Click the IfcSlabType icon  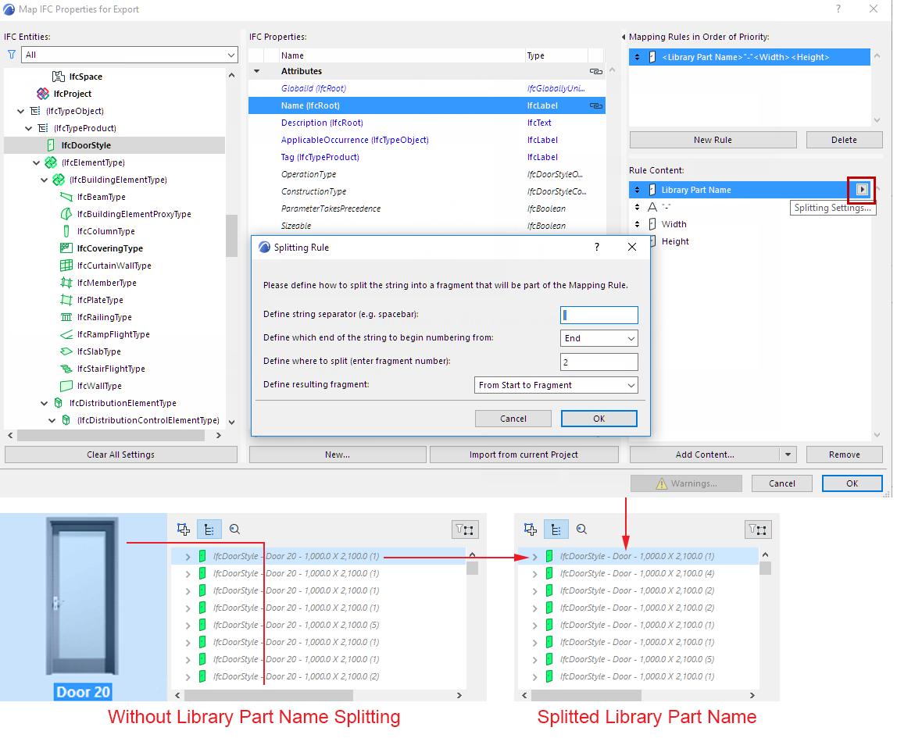tap(66, 351)
